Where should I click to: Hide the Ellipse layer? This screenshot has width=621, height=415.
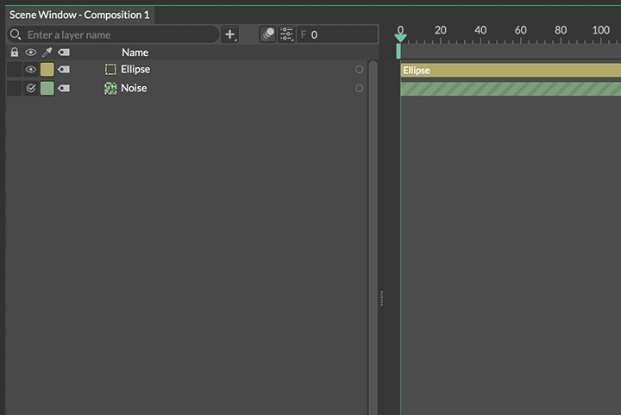click(x=31, y=70)
